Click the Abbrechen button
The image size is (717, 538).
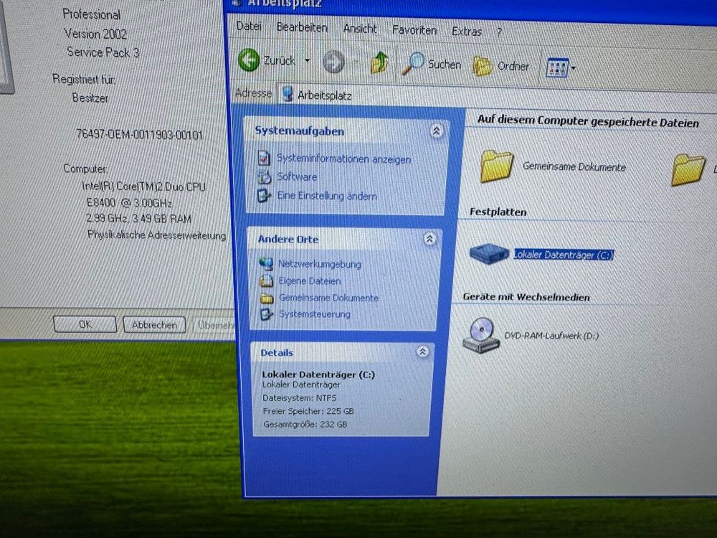tap(155, 325)
